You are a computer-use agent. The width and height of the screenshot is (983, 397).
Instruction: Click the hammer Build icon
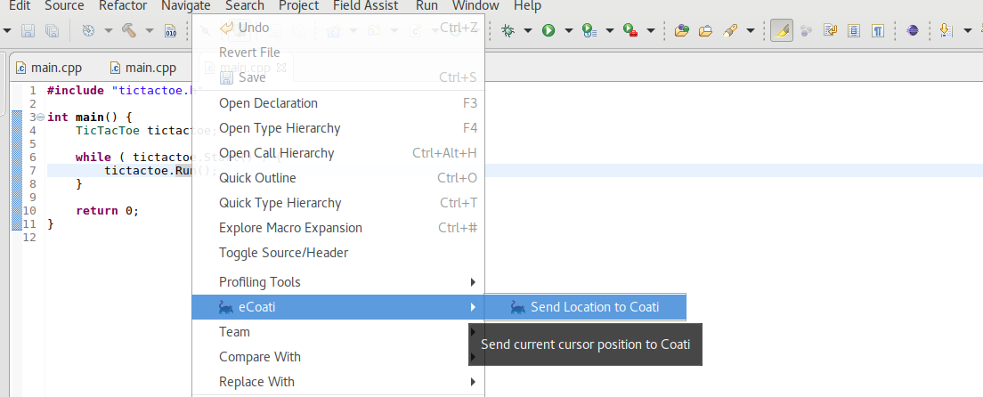click(x=129, y=30)
